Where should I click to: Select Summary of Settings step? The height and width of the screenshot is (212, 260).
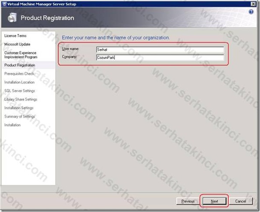point(20,117)
